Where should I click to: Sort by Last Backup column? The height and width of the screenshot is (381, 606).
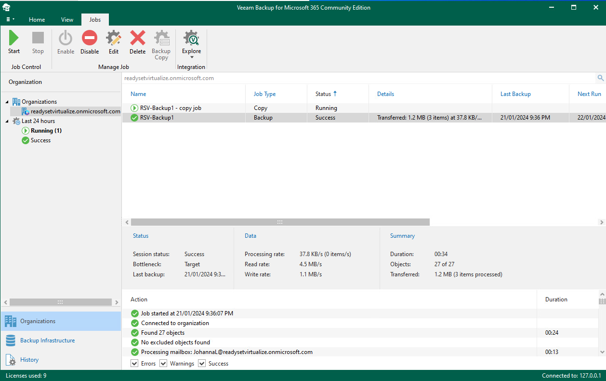pos(515,94)
